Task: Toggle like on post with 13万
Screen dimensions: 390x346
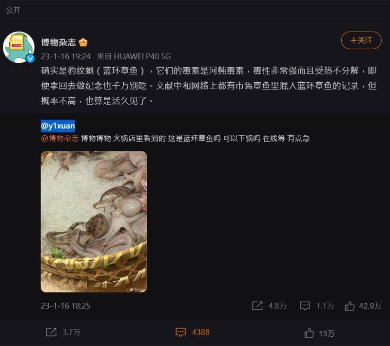Action: click(309, 333)
